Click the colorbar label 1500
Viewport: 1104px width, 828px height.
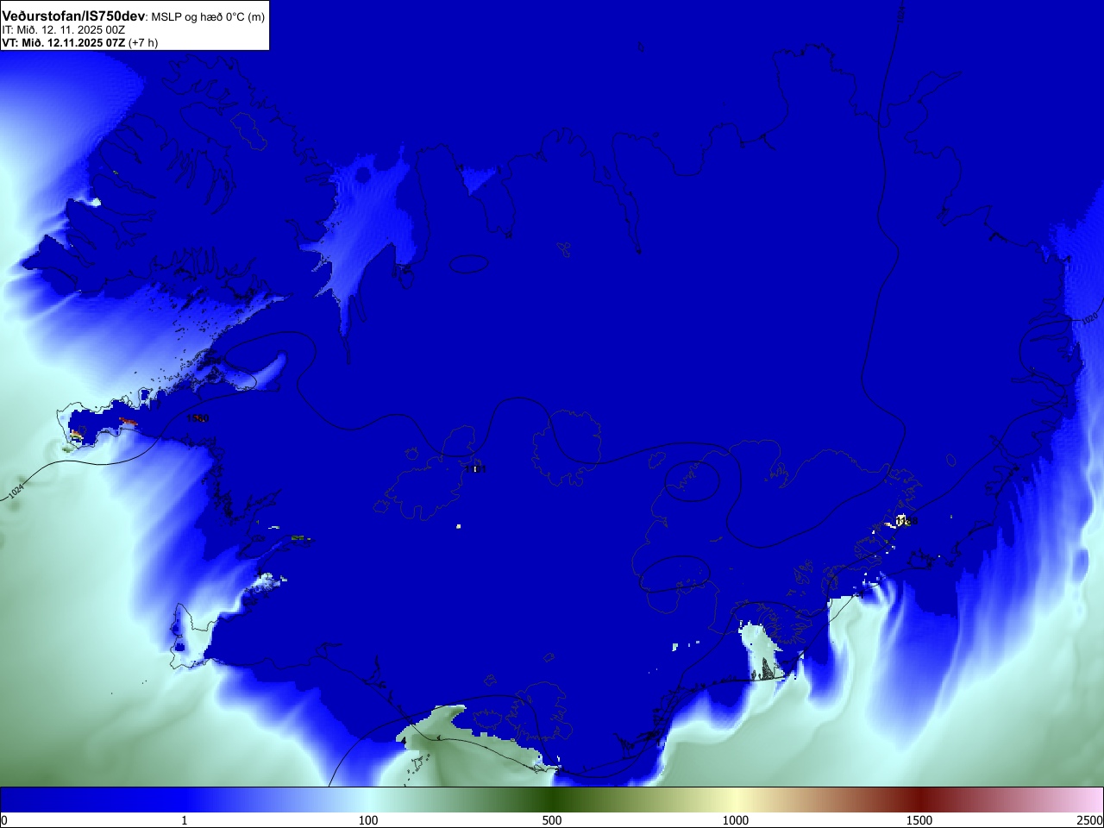point(919,820)
